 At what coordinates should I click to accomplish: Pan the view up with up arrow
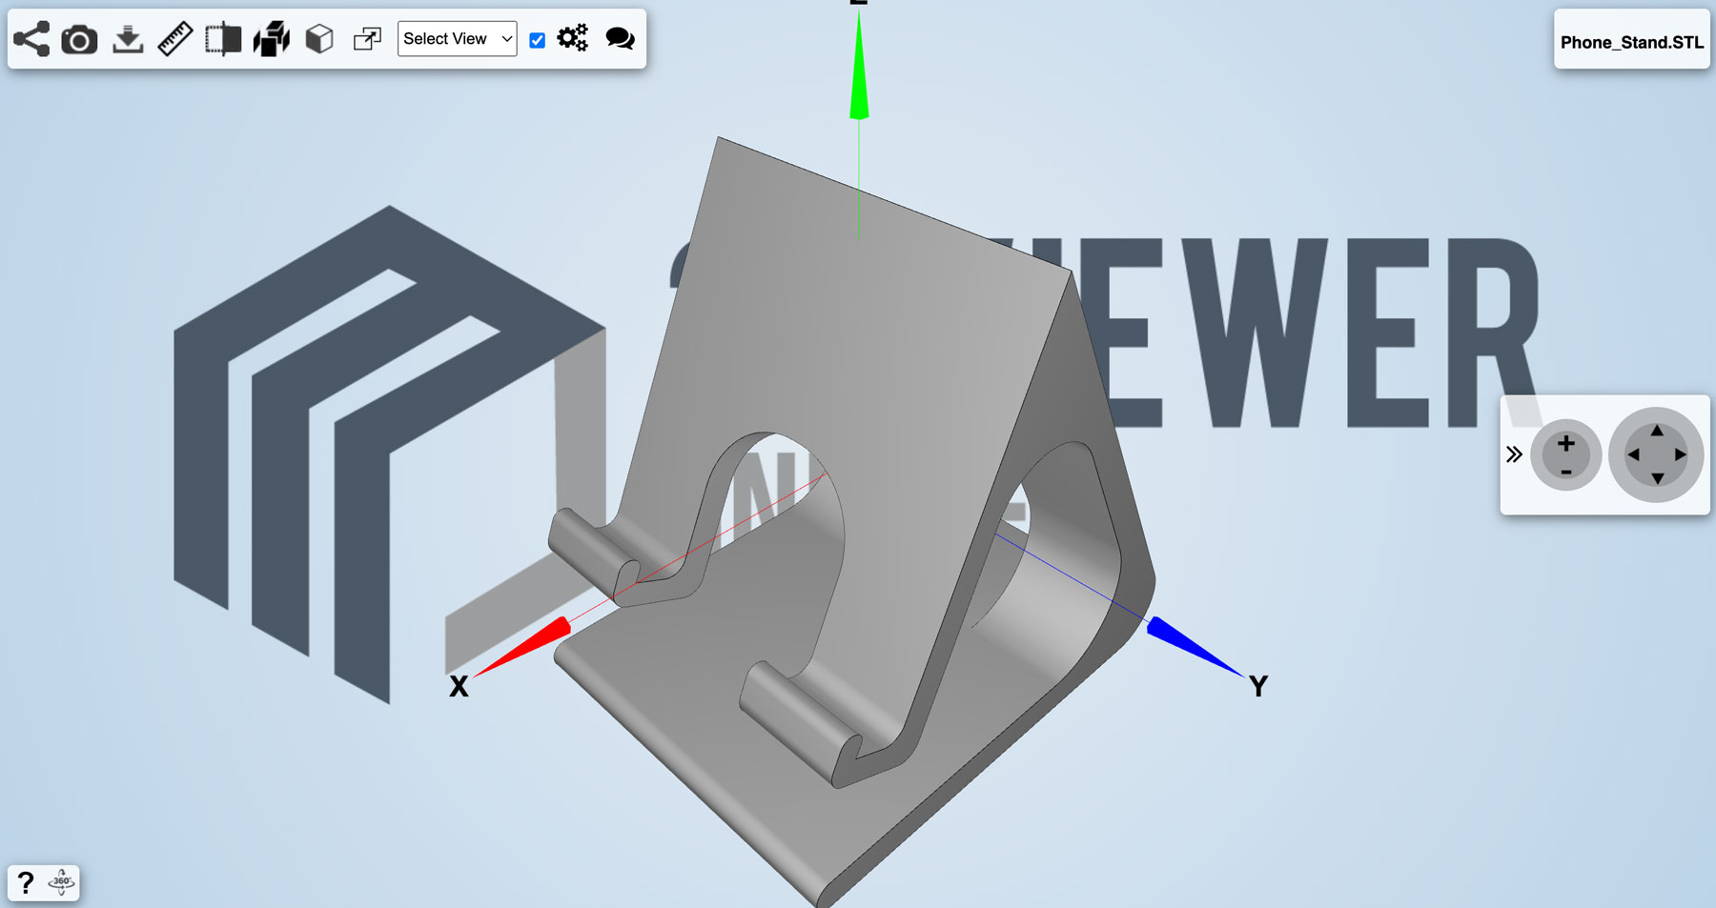coord(1657,432)
